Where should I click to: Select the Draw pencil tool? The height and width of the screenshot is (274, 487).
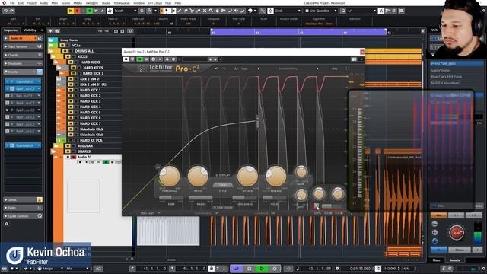point(180,11)
